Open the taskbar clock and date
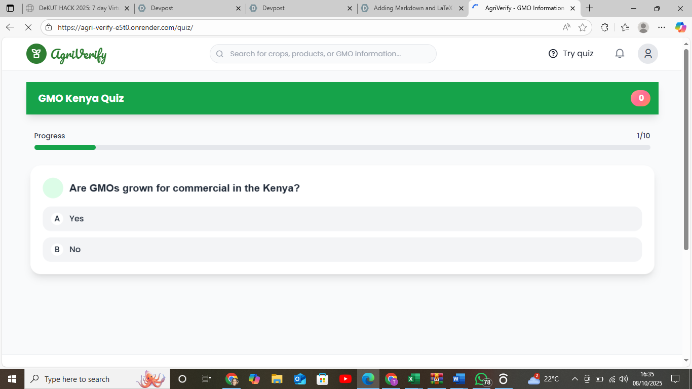The width and height of the screenshot is (692, 389). point(647,379)
